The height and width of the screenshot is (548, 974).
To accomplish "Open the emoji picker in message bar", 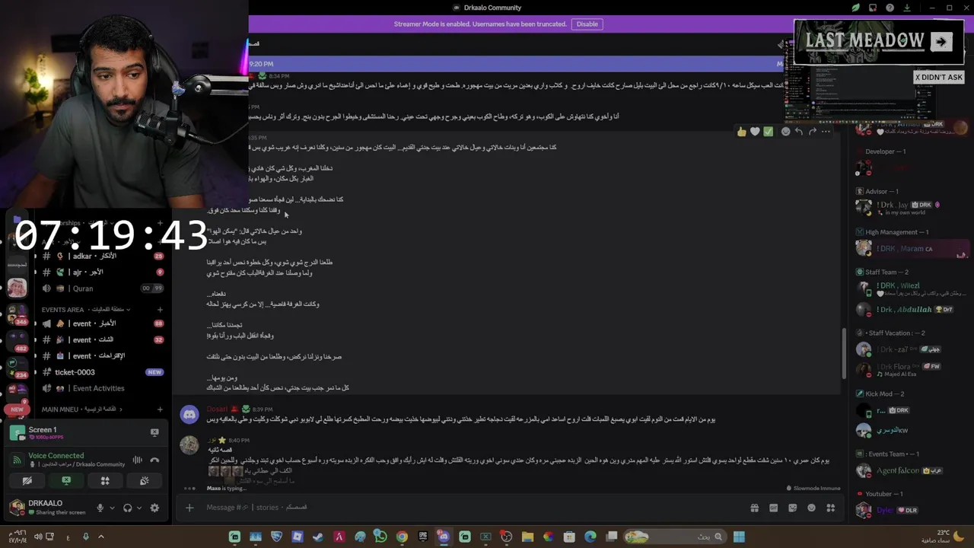I will coord(811,508).
